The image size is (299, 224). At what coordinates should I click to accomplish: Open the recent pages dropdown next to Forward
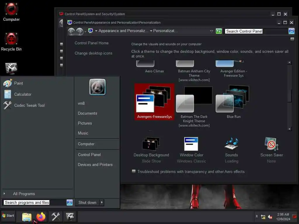pos(85,32)
